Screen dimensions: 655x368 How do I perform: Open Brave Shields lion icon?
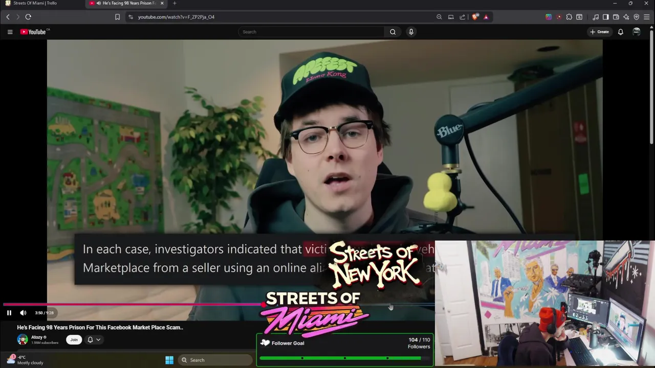pos(475,17)
